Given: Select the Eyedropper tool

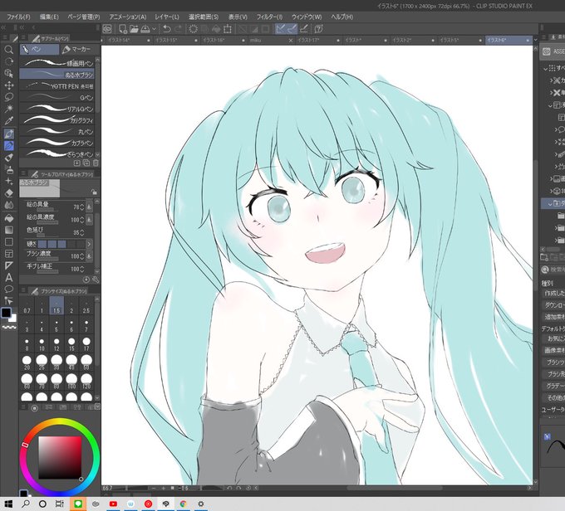Looking at the screenshot, I should [9, 121].
